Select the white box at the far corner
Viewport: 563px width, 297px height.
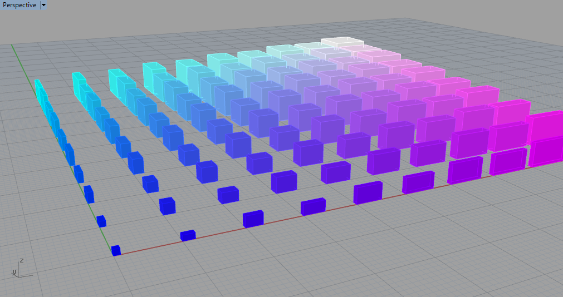click(342, 42)
